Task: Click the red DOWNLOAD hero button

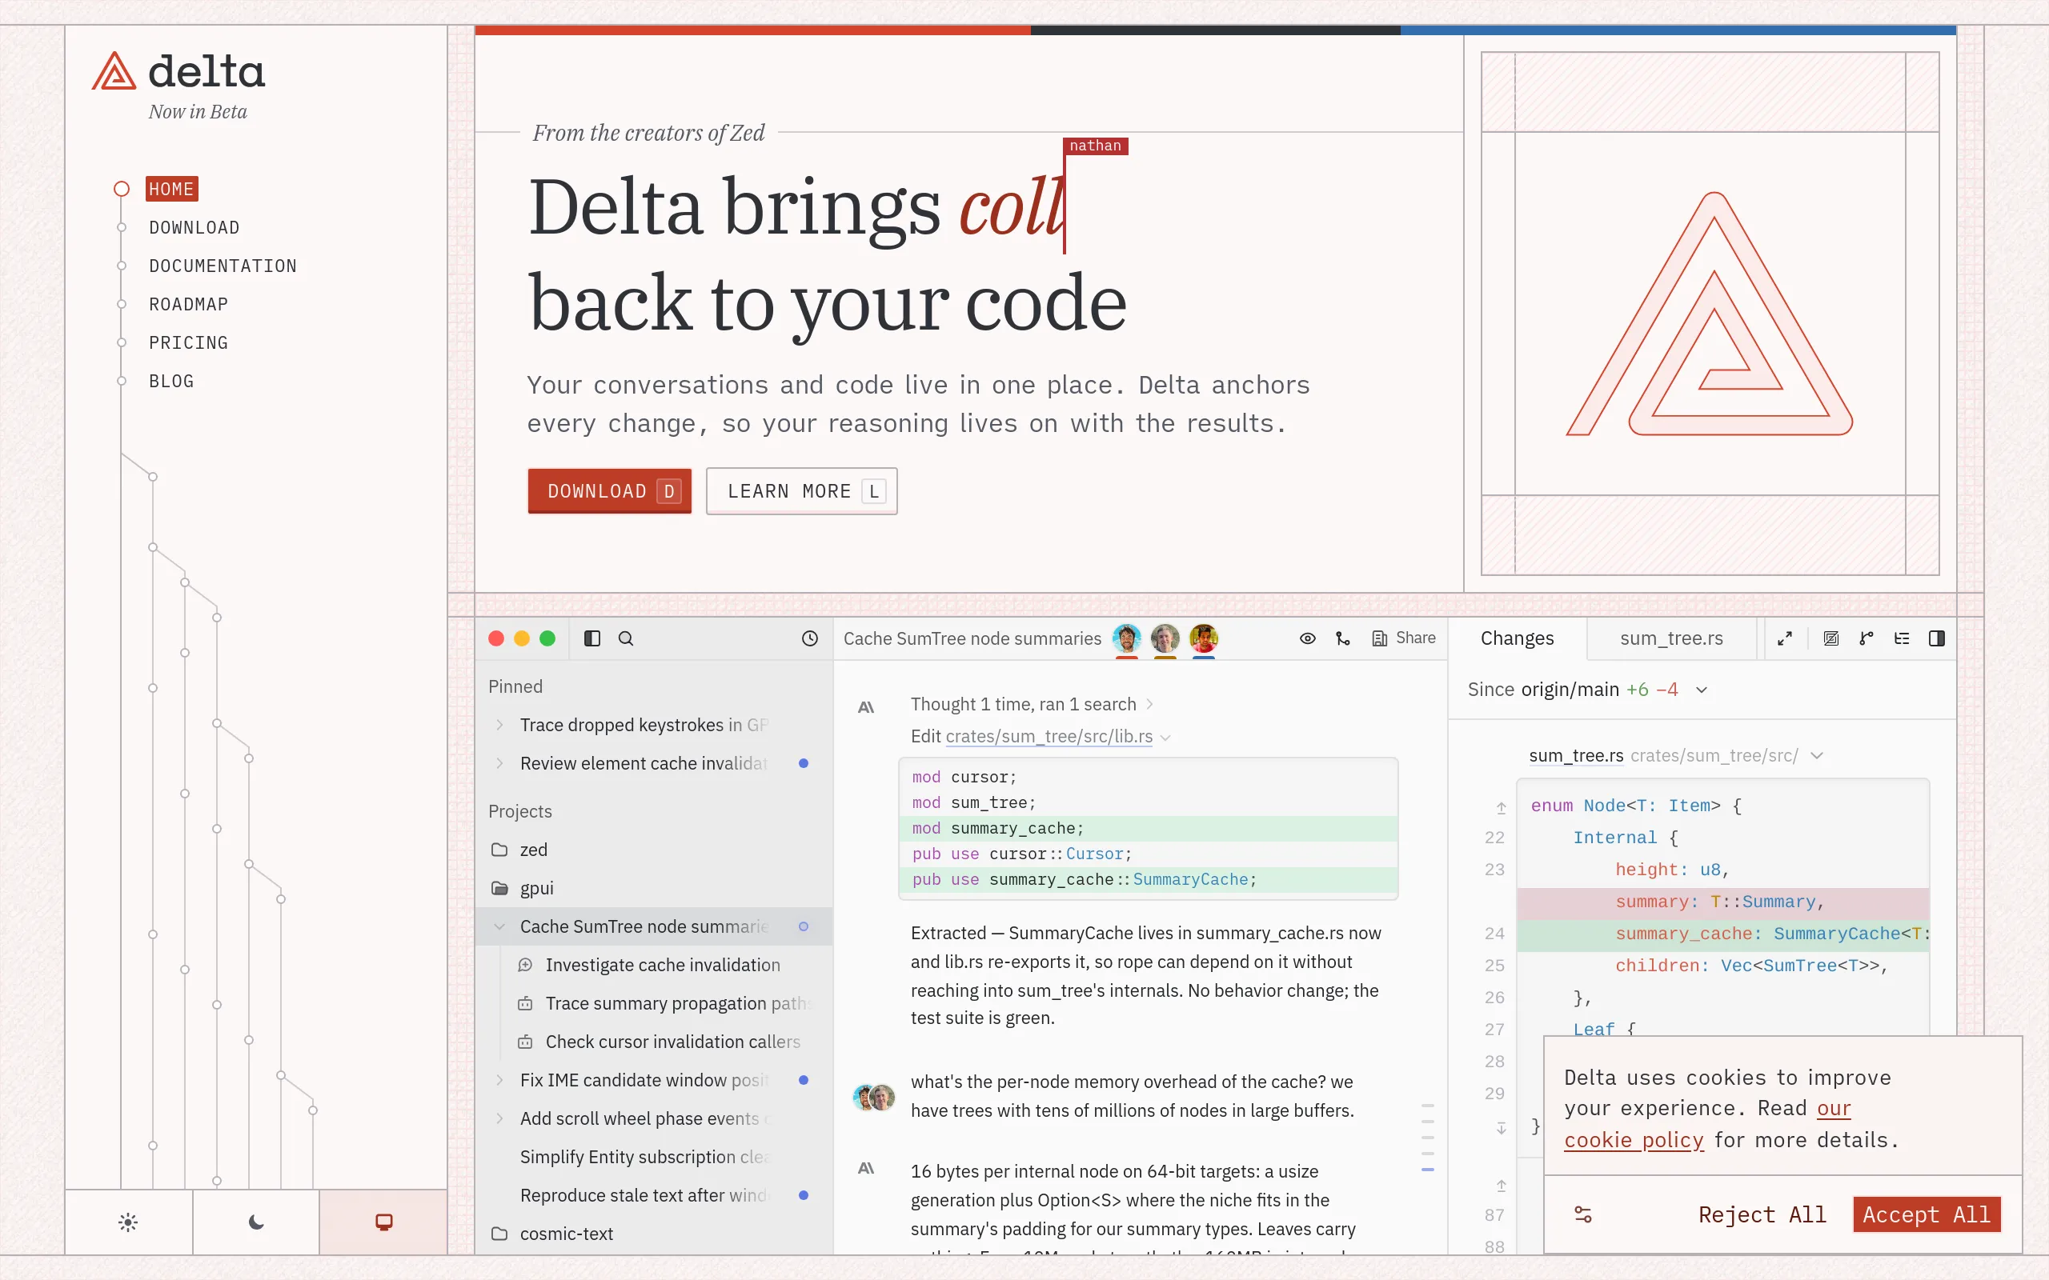Action: coord(610,491)
